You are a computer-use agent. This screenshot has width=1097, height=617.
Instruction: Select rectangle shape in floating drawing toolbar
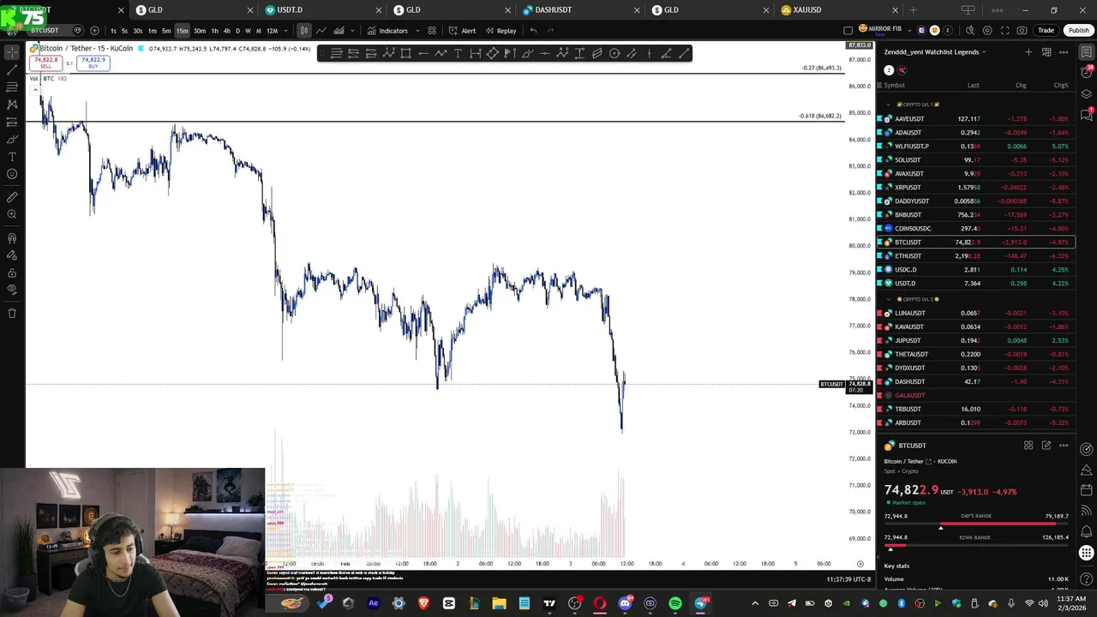[405, 54]
